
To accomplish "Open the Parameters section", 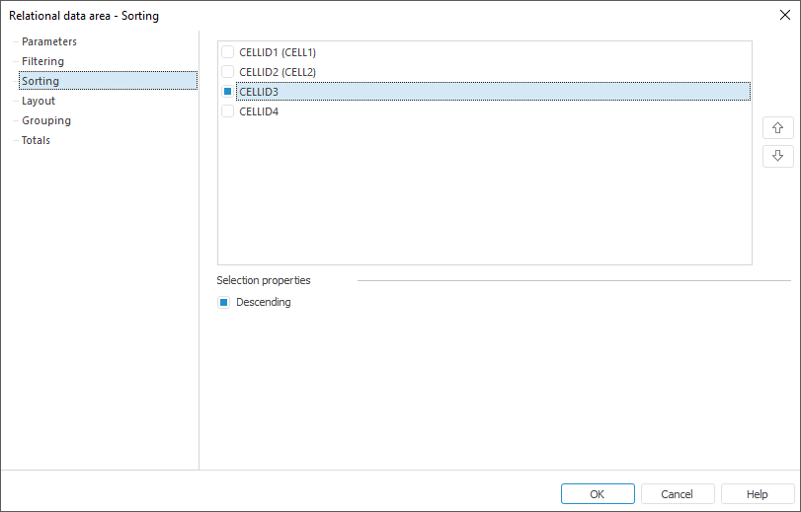I will click(49, 41).
